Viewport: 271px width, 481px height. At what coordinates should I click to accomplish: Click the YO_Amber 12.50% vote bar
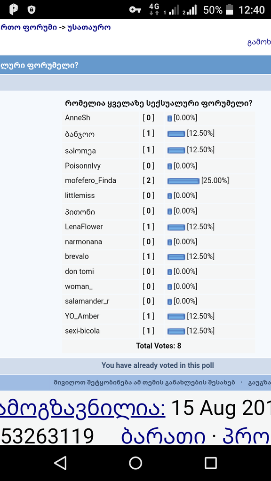point(176,316)
